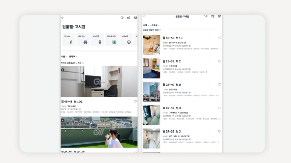The height and width of the screenshot is (163, 291).
Task: Expand the 서울 city dropdown on left screen
Action: [64, 56]
